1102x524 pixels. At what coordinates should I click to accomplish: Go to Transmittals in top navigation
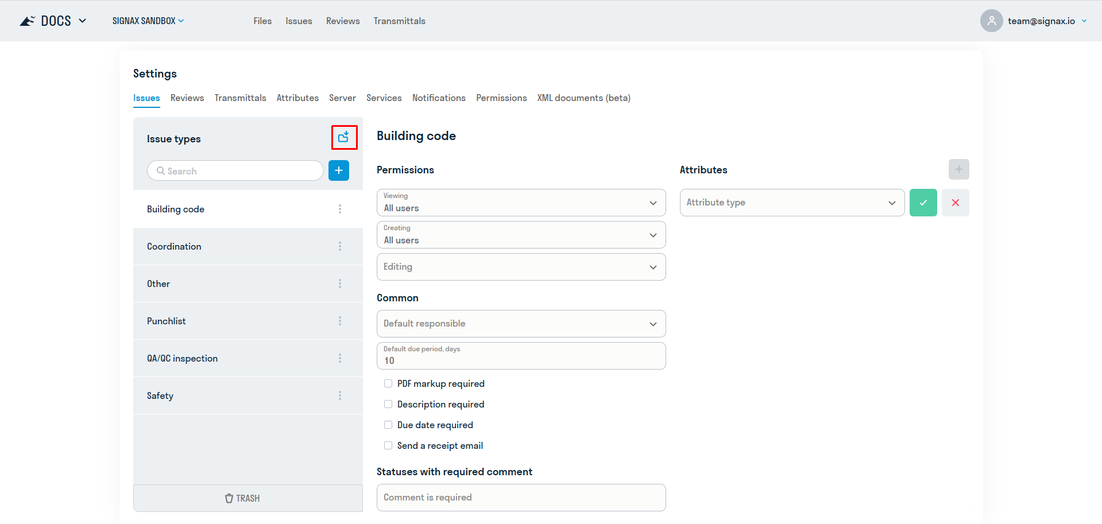[x=399, y=21]
